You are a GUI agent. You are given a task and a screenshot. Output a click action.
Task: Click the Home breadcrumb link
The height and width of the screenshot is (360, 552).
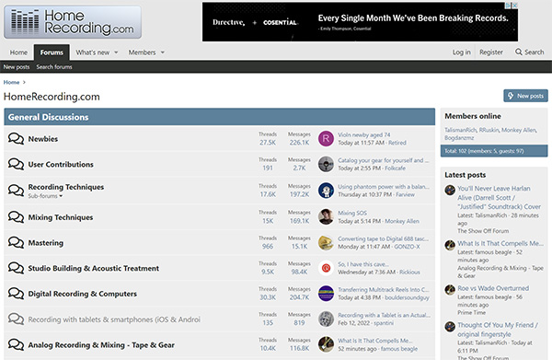tap(11, 82)
